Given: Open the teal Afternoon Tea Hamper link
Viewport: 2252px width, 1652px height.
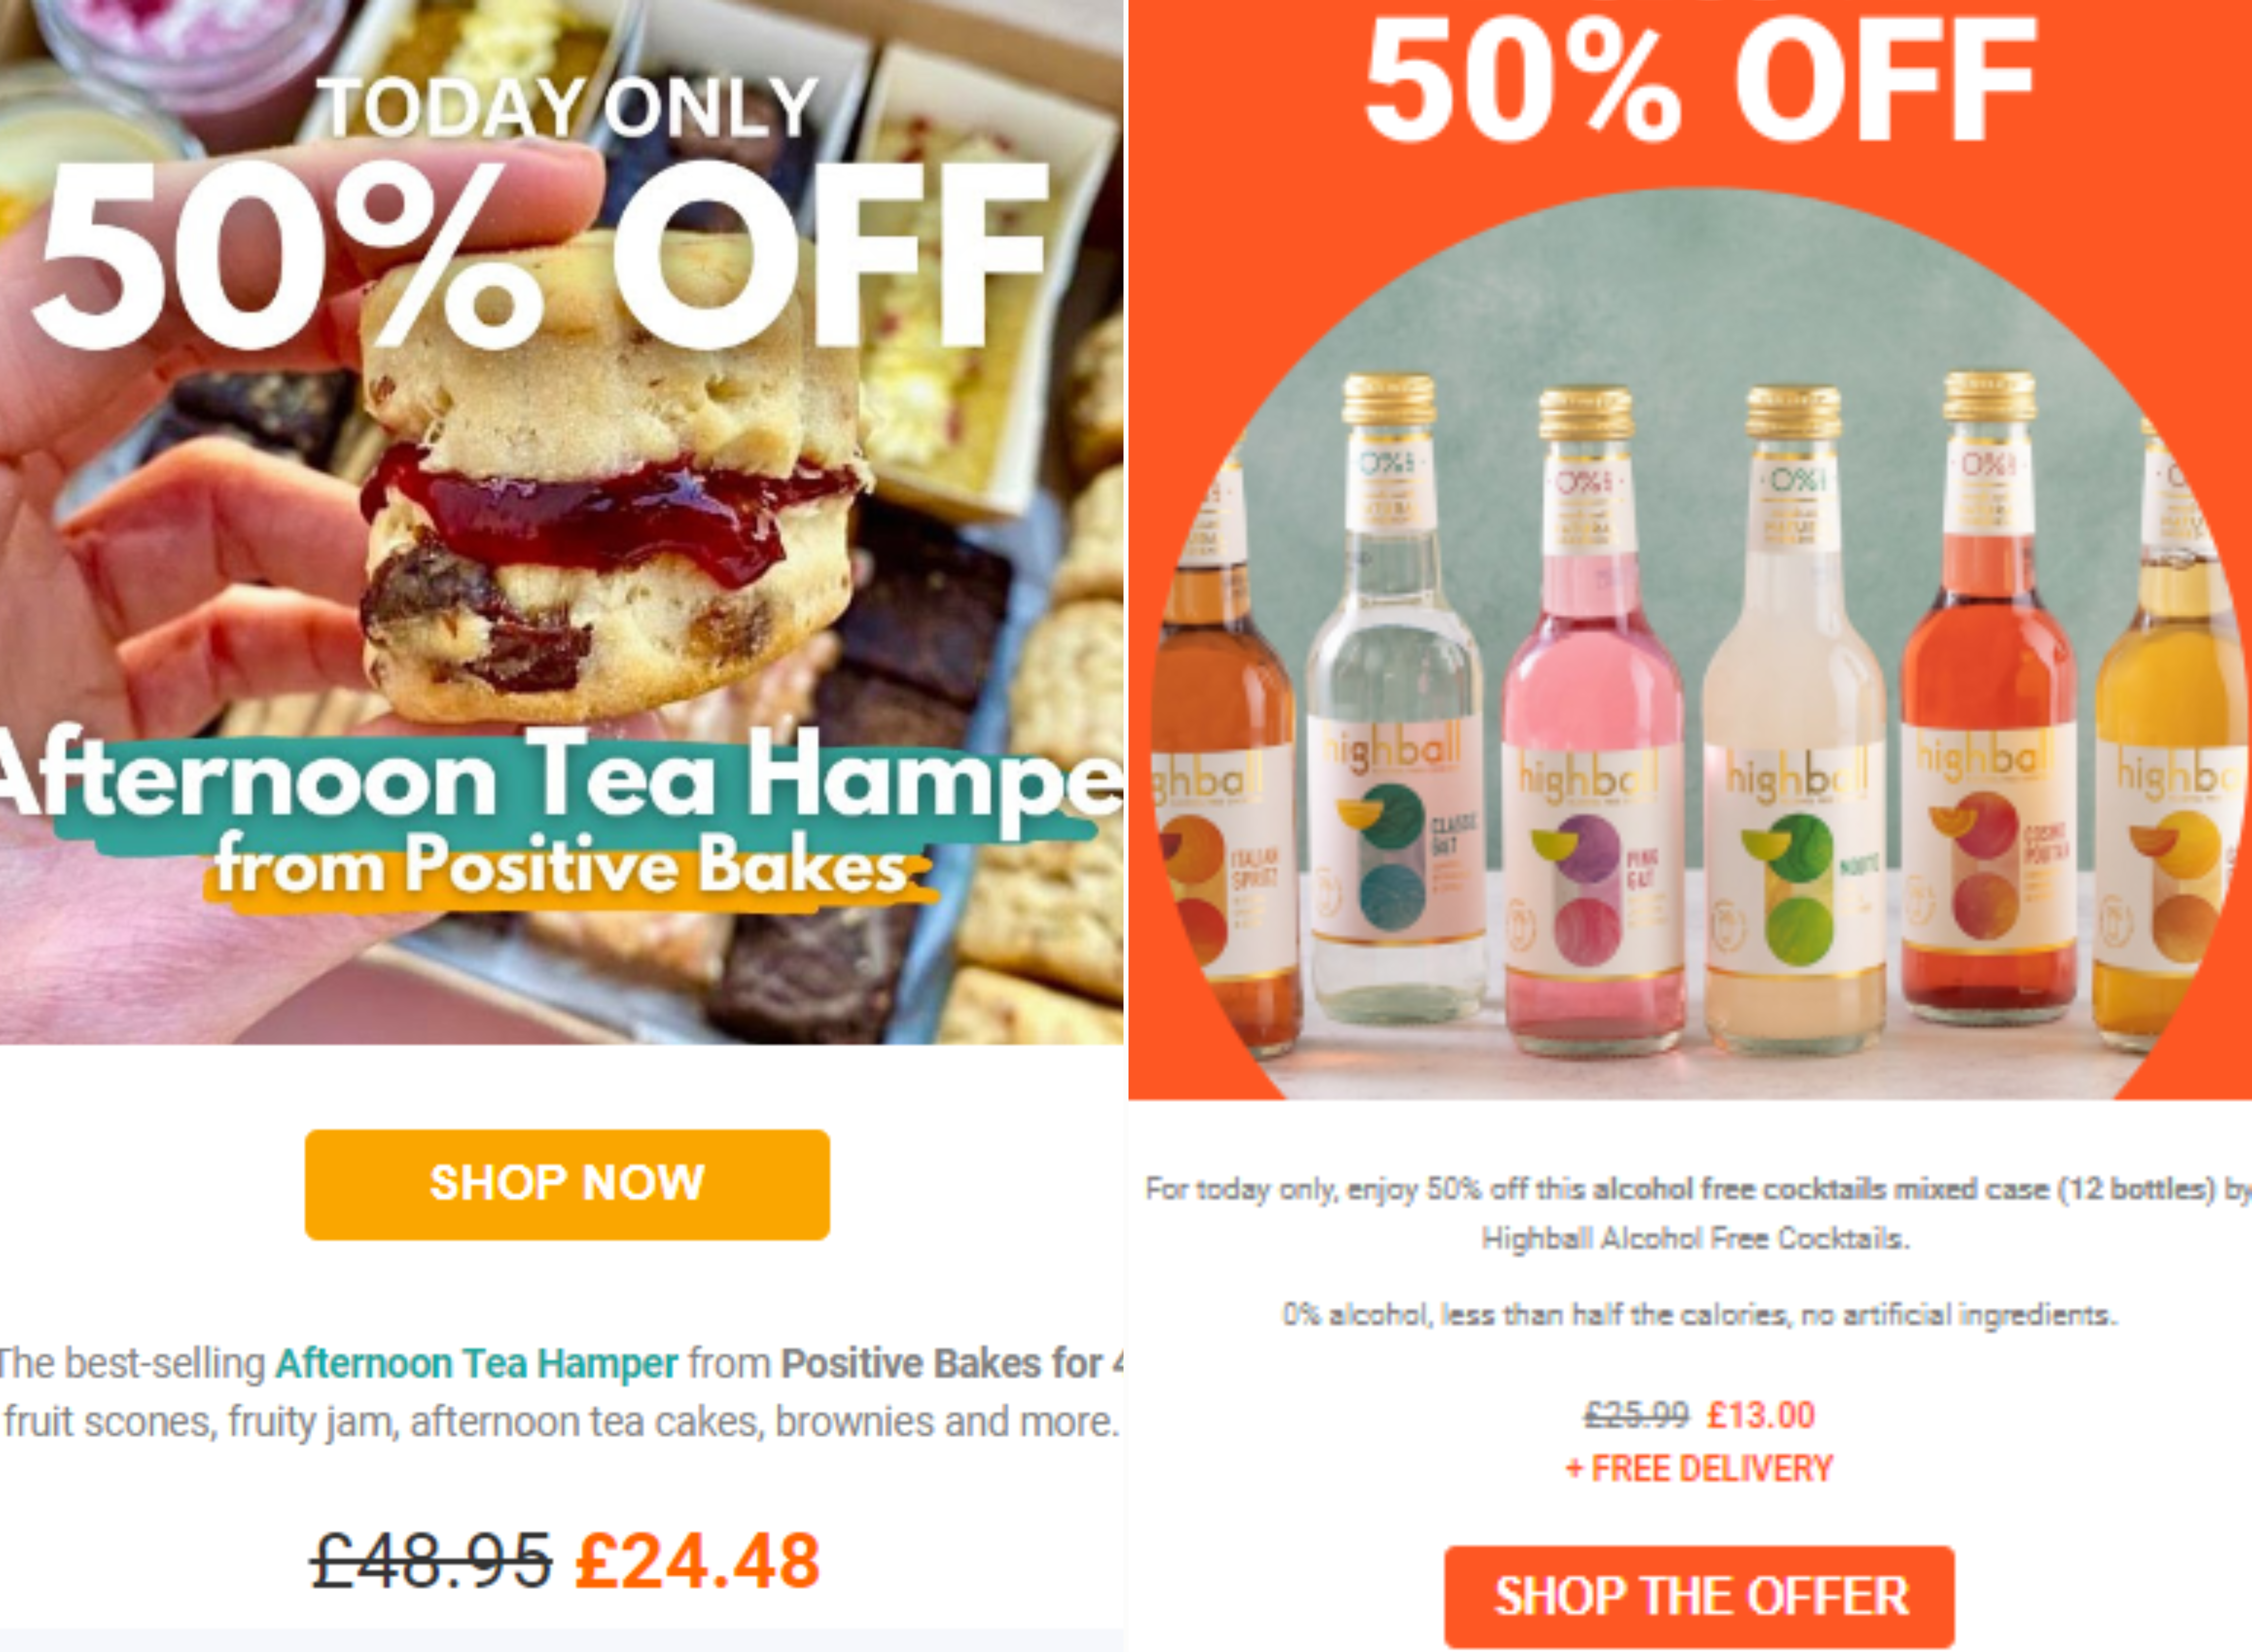Looking at the screenshot, I should (477, 1363).
